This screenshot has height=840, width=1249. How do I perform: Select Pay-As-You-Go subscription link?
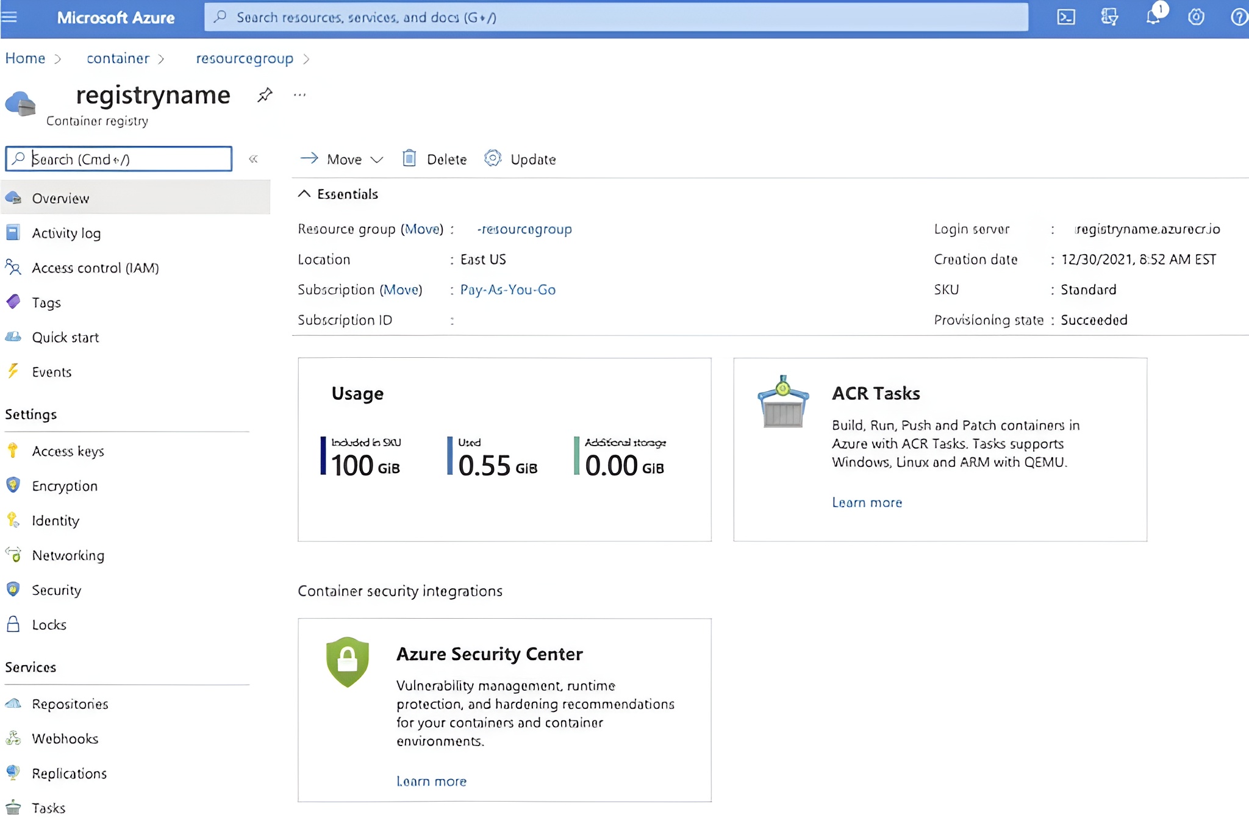(507, 290)
